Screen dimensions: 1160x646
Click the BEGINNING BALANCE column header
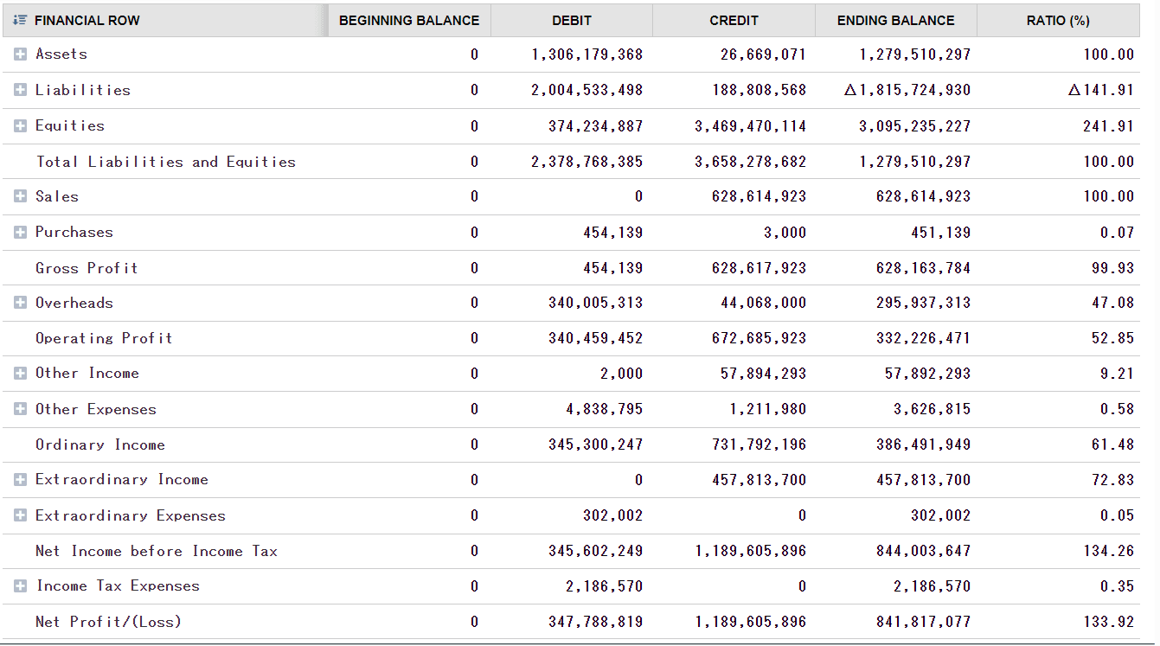click(407, 20)
